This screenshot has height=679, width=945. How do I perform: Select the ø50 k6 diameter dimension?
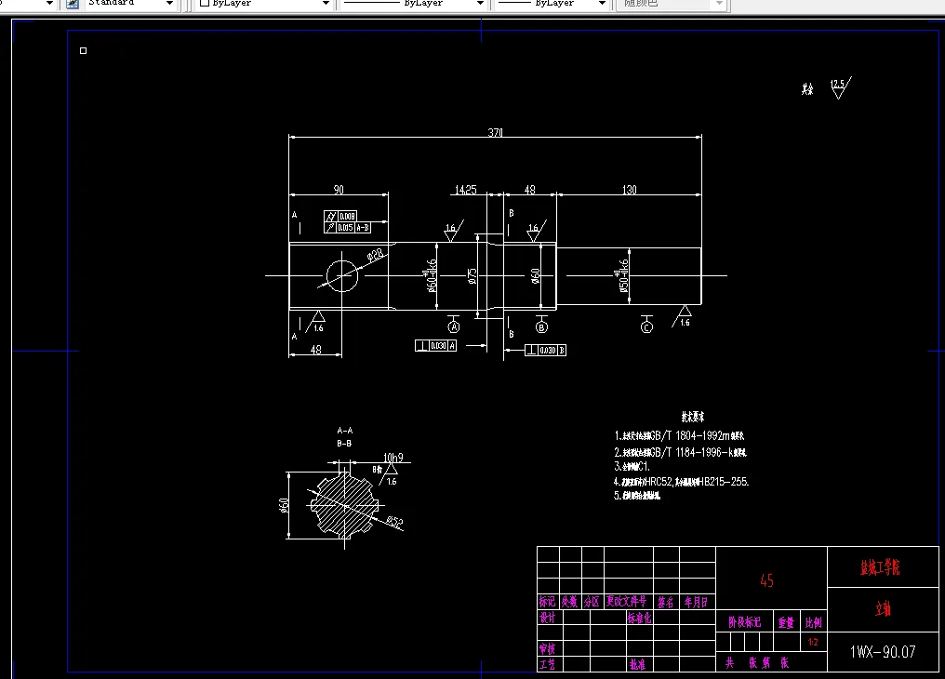pyautogui.click(x=622, y=276)
